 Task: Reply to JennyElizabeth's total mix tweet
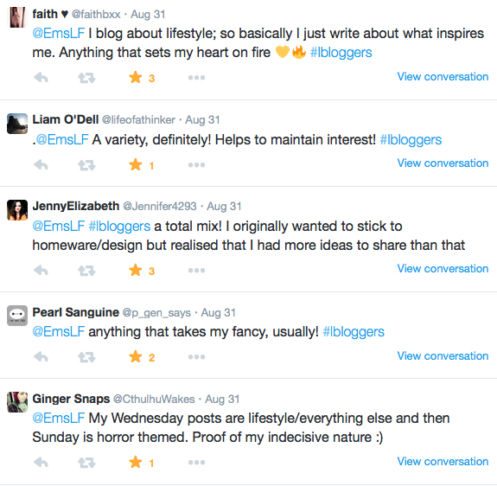pos(41,271)
